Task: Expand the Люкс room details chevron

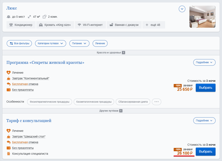Action: (x=182, y=9)
